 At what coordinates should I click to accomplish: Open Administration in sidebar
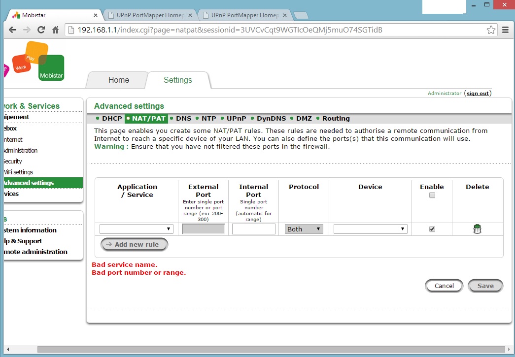(x=20, y=150)
